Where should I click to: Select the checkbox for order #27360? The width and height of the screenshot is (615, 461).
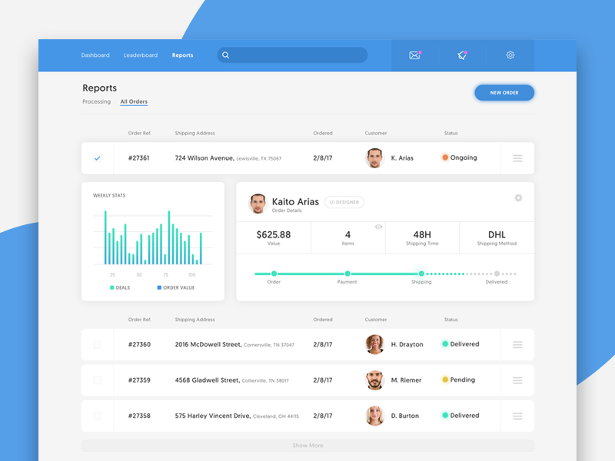click(x=97, y=345)
